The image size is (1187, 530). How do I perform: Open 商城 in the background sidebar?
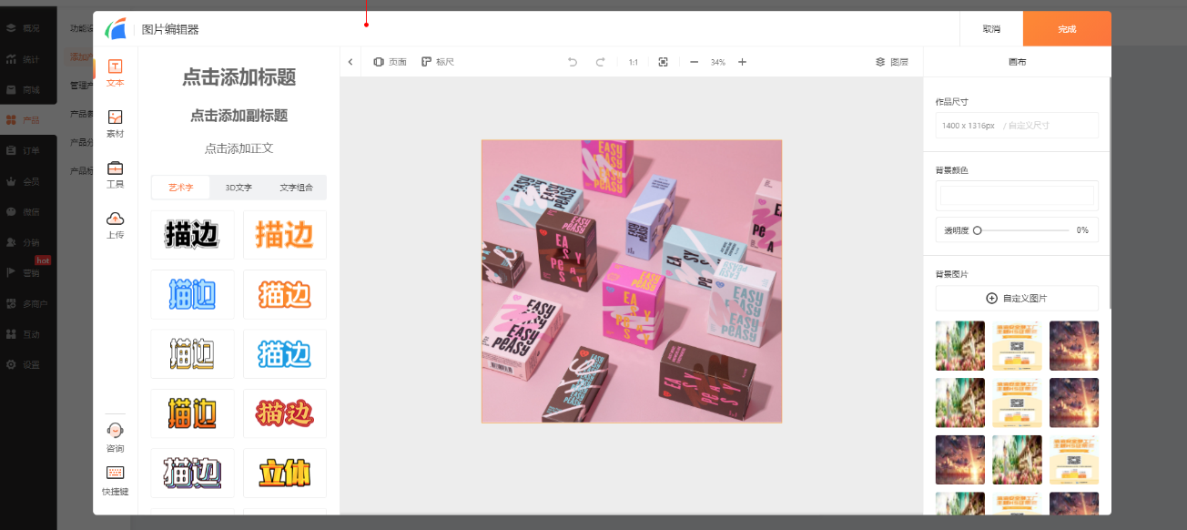(24, 89)
